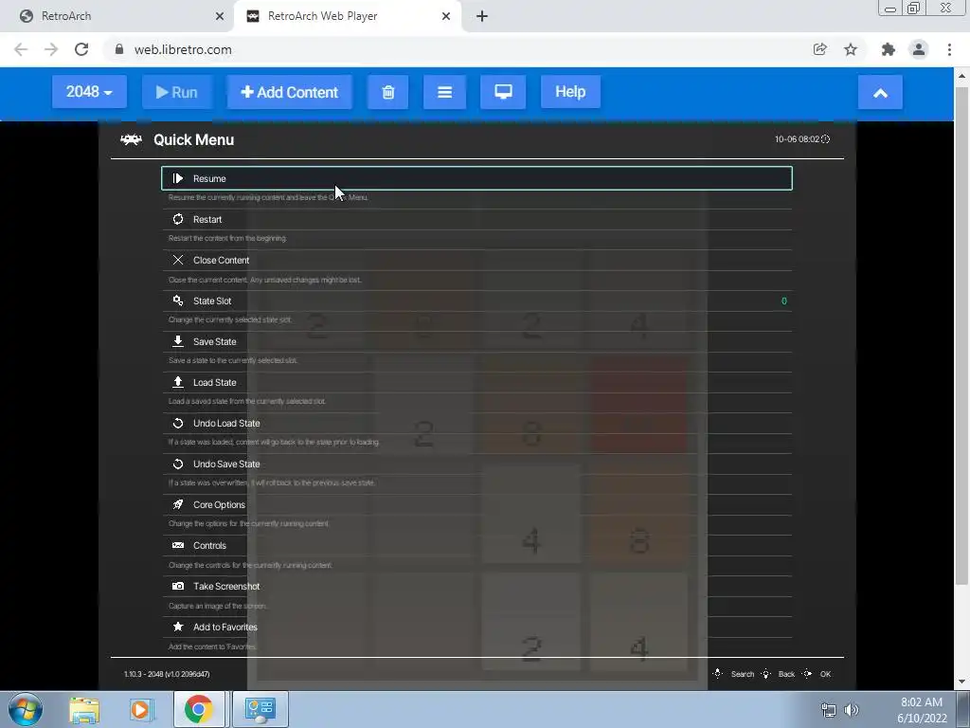970x728 pixels.
Task: Reload the page
Action: [x=81, y=49]
